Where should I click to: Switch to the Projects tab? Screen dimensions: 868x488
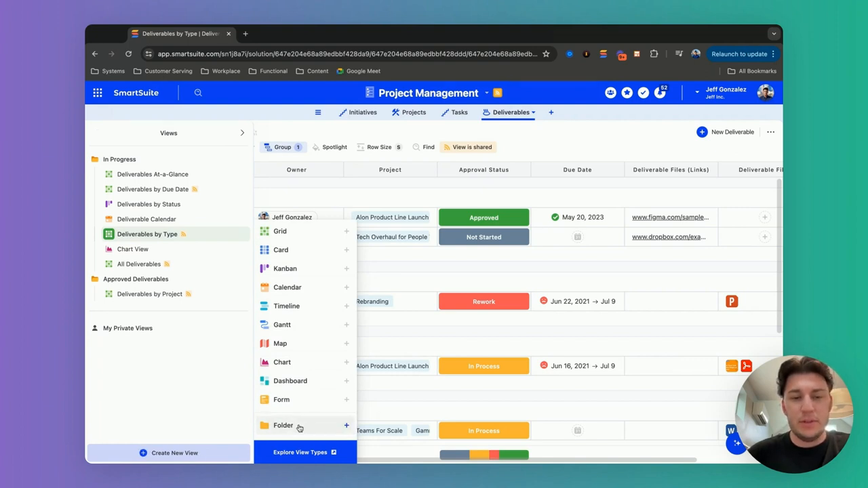(409, 113)
